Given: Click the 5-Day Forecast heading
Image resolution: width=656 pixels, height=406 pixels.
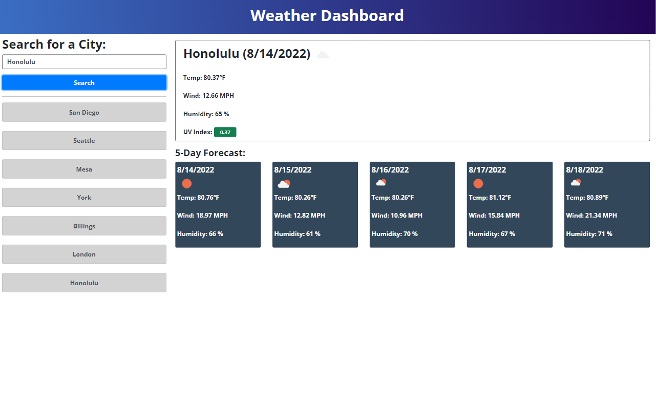Looking at the screenshot, I should coord(210,153).
